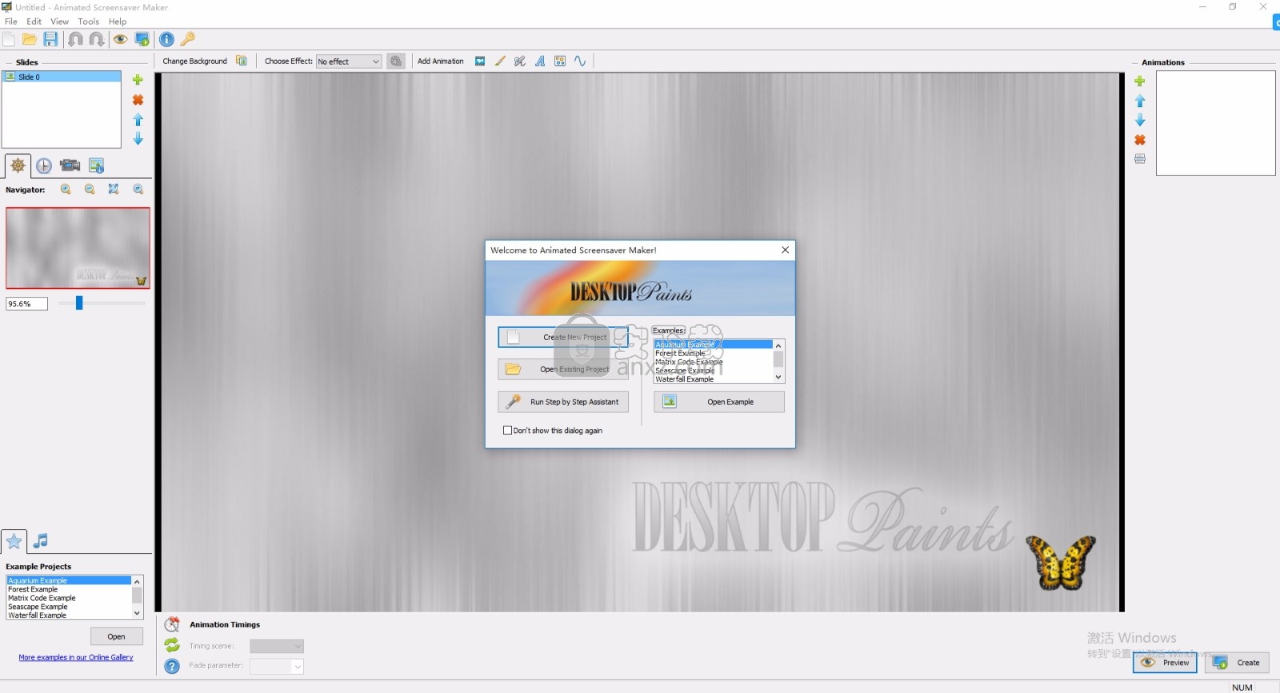Image resolution: width=1280 pixels, height=693 pixels.
Task: Click the Change Background image icon
Action: [241, 61]
